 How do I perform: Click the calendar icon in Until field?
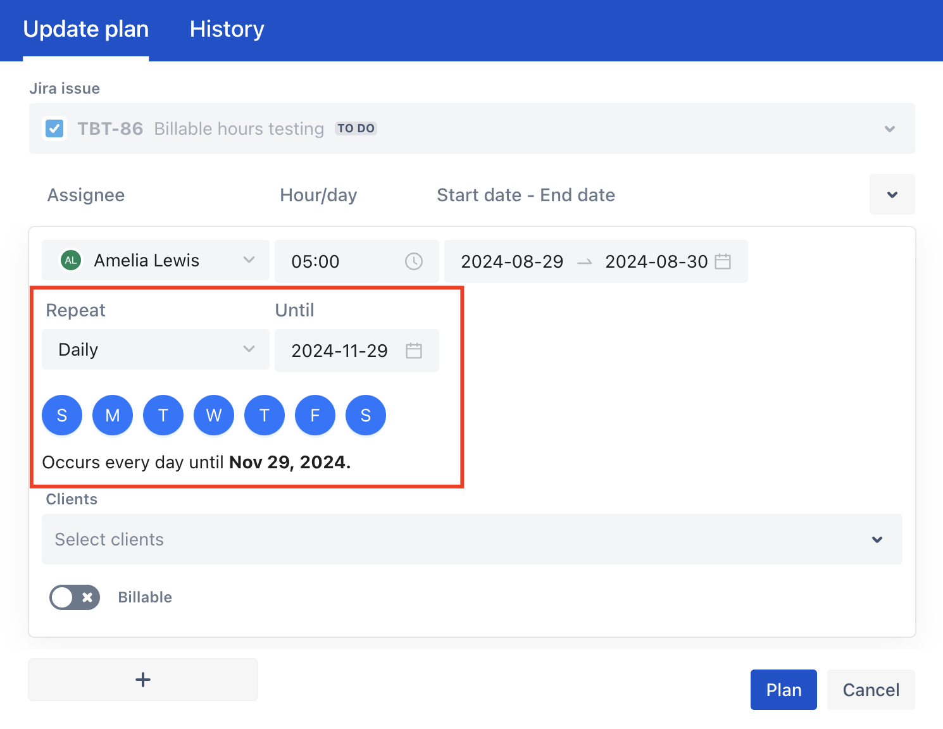click(413, 351)
